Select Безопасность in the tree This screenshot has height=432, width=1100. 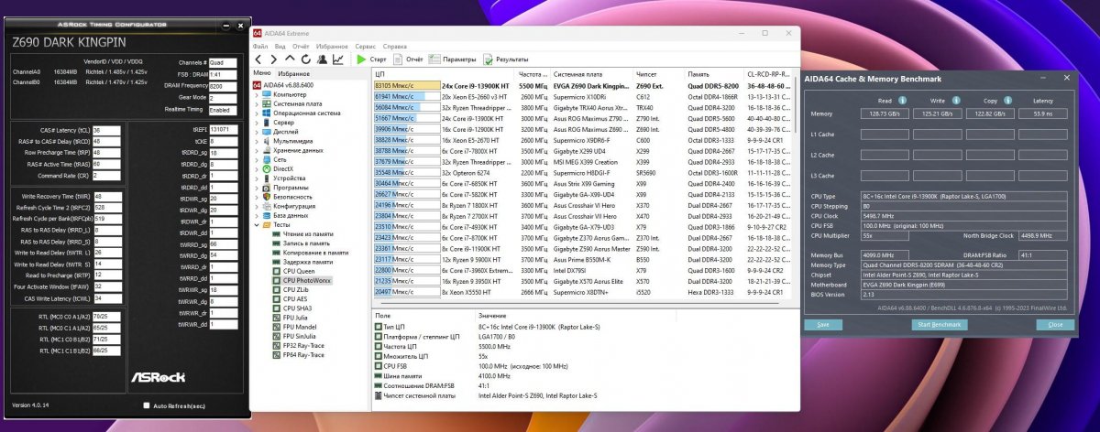tap(288, 197)
